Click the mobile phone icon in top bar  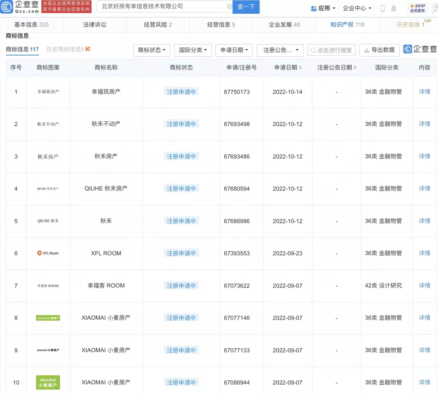(x=382, y=8)
